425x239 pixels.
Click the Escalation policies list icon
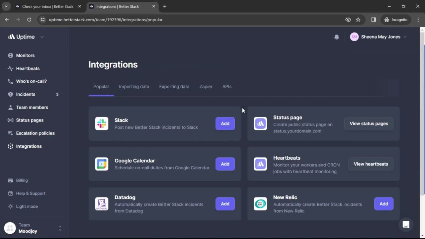tap(11, 133)
